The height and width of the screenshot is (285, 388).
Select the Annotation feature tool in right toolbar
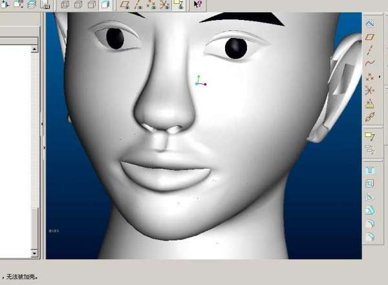(370, 136)
